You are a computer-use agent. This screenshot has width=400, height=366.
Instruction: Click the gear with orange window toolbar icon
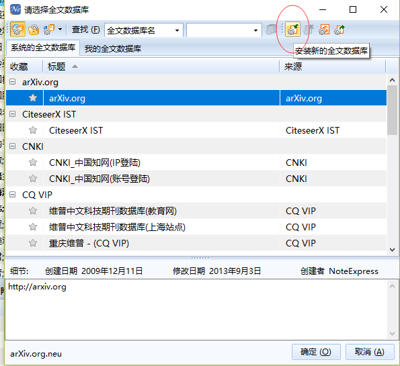(49, 30)
